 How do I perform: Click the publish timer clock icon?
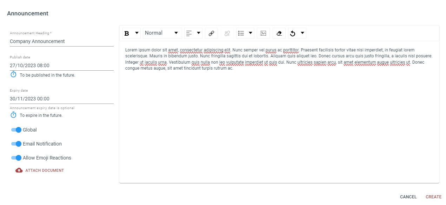pyautogui.click(x=13, y=75)
